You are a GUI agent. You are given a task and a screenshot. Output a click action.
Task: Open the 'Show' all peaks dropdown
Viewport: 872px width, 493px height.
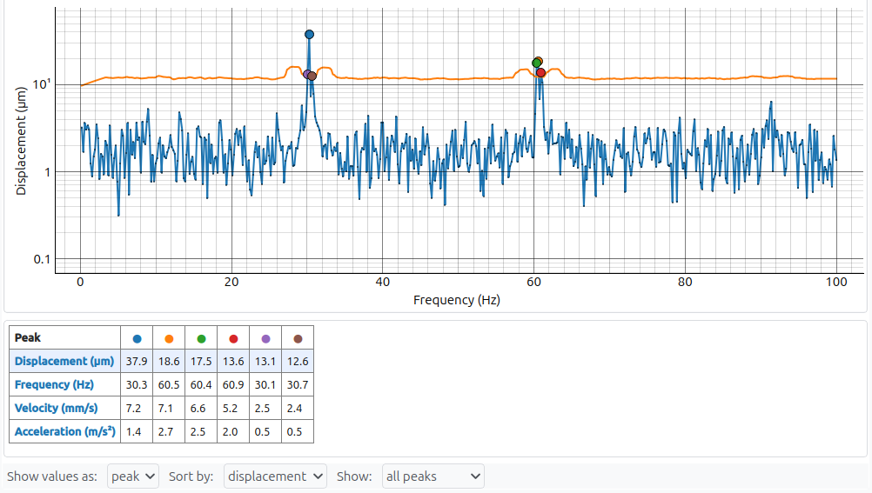click(433, 476)
